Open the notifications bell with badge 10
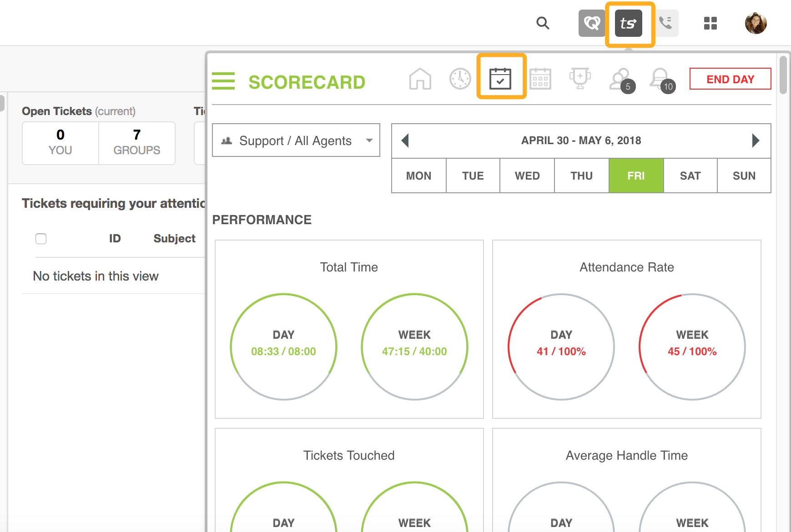Image resolution: width=791 pixels, height=532 pixels. pos(662,80)
